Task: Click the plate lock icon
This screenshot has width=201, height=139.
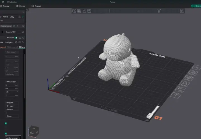Action: pos(185,84)
